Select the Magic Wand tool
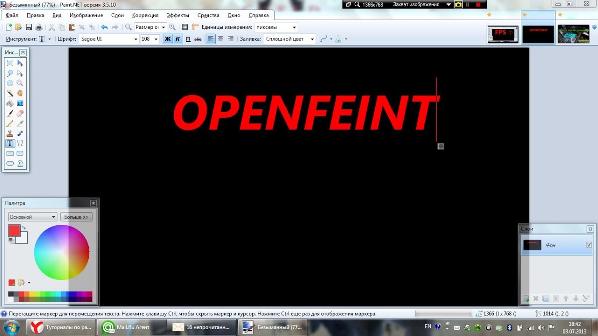The width and height of the screenshot is (598, 336). pyautogui.click(x=10, y=93)
